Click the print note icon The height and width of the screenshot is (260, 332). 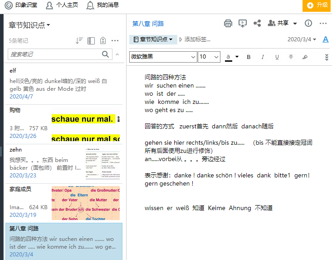pos(228,24)
